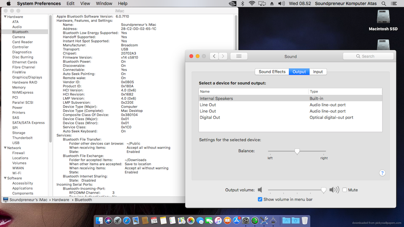The image size is (404, 227).
Task: Enable the Mute checkbox
Action: click(x=345, y=190)
